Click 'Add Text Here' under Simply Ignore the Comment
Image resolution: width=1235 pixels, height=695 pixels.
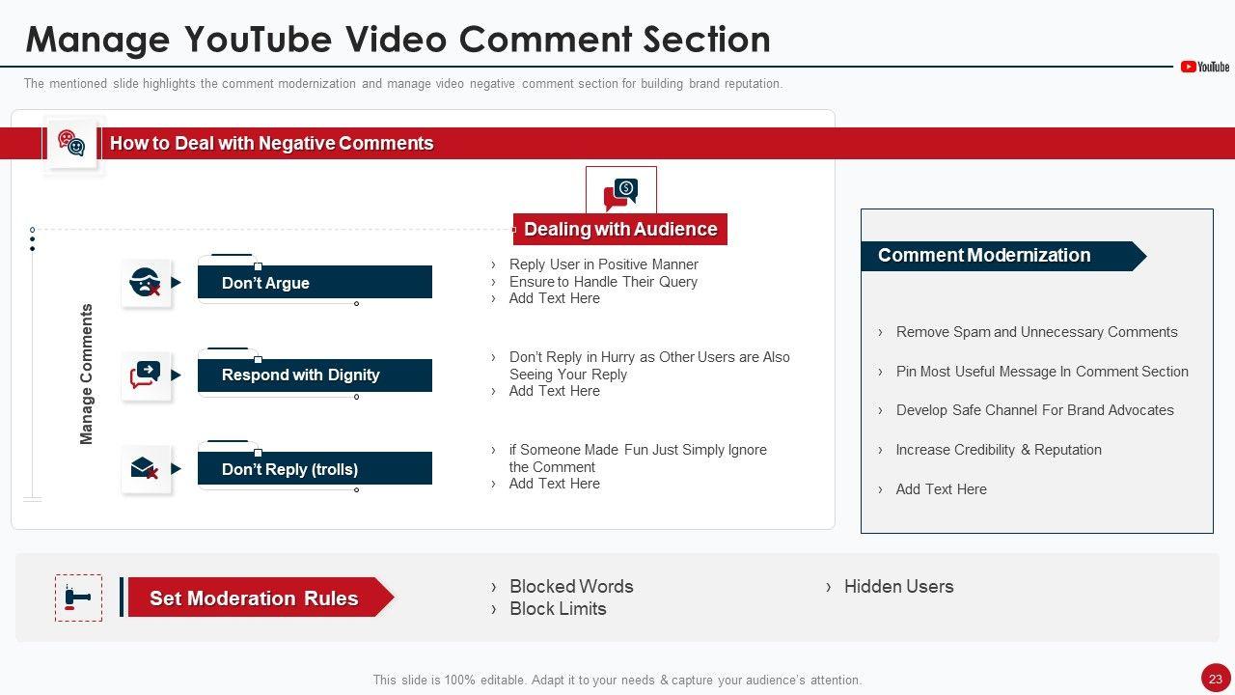(555, 484)
